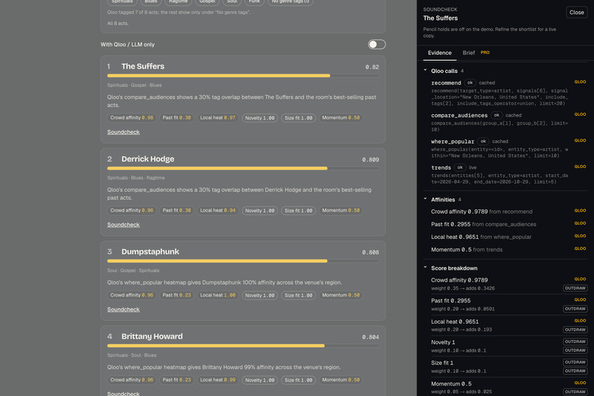Image resolution: width=594 pixels, height=396 pixels.
Task: Select the 'All 8 acts.' text
Action: 117,24
